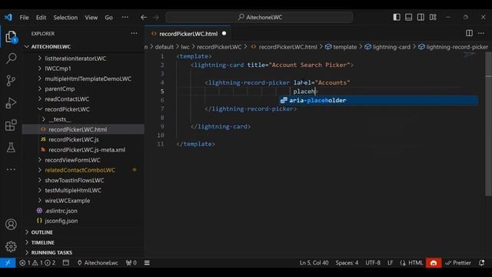The width and height of the screenshot is (492, 277).
Task: Open Explorer views and more actions ellipsis
Action: point(134,33)
